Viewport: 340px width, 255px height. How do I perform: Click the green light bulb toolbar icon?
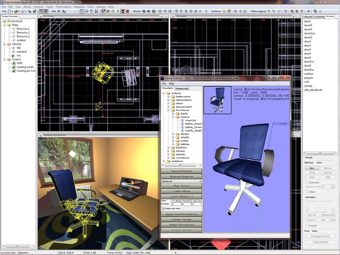point(118,11)
